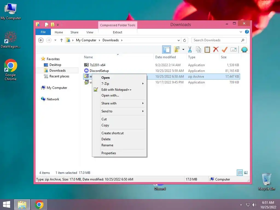Open the folder options dropdown arrow
The height and width of the screenshot is (210, 280).
pos(183,49)
